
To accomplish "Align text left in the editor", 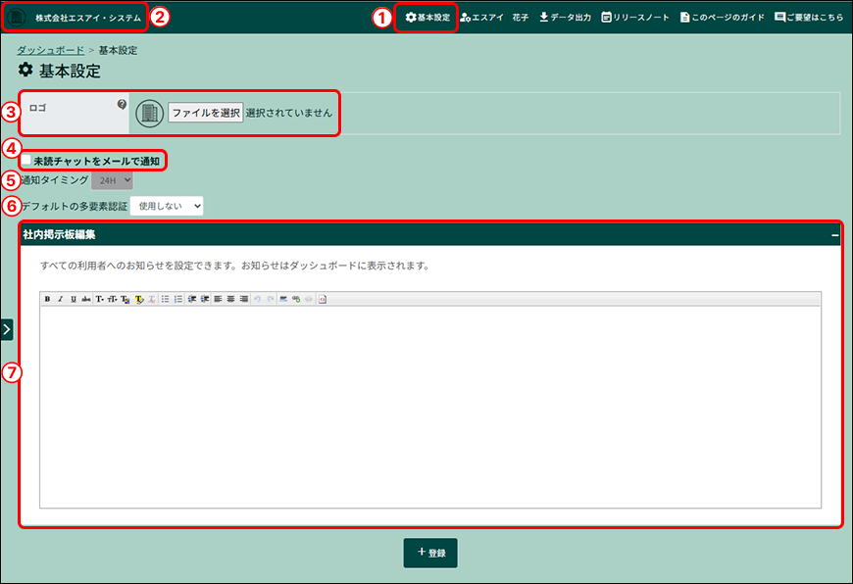I will 218,299.
